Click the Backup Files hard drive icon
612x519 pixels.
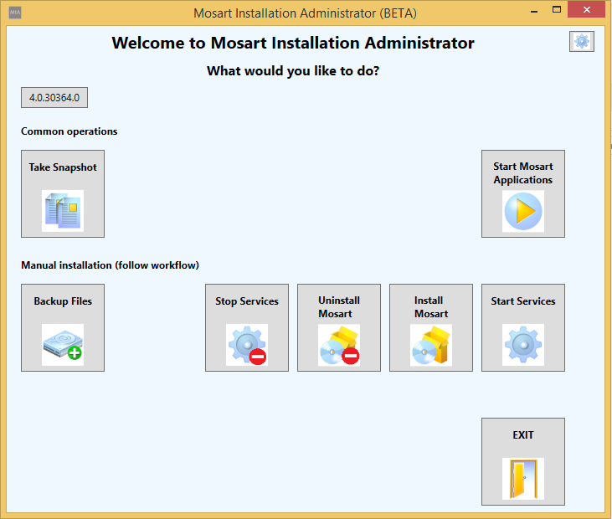click(63, 345)
